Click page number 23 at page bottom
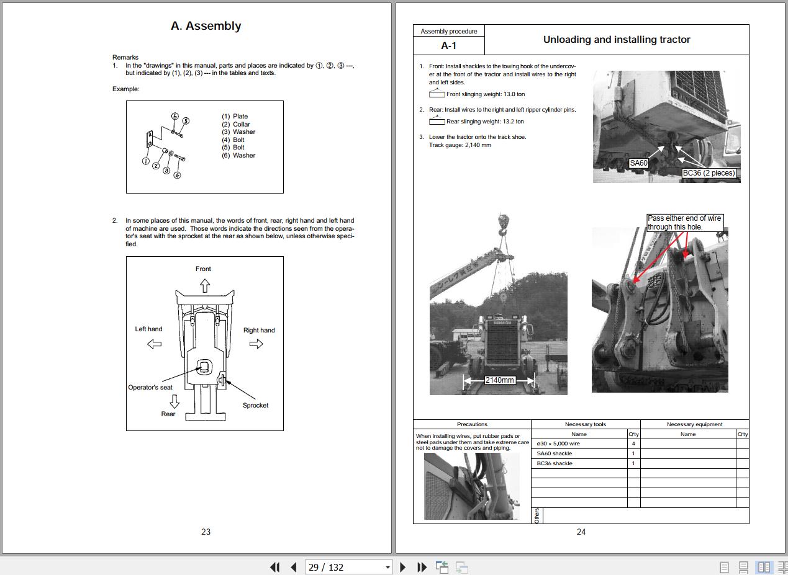 (206, 532)
